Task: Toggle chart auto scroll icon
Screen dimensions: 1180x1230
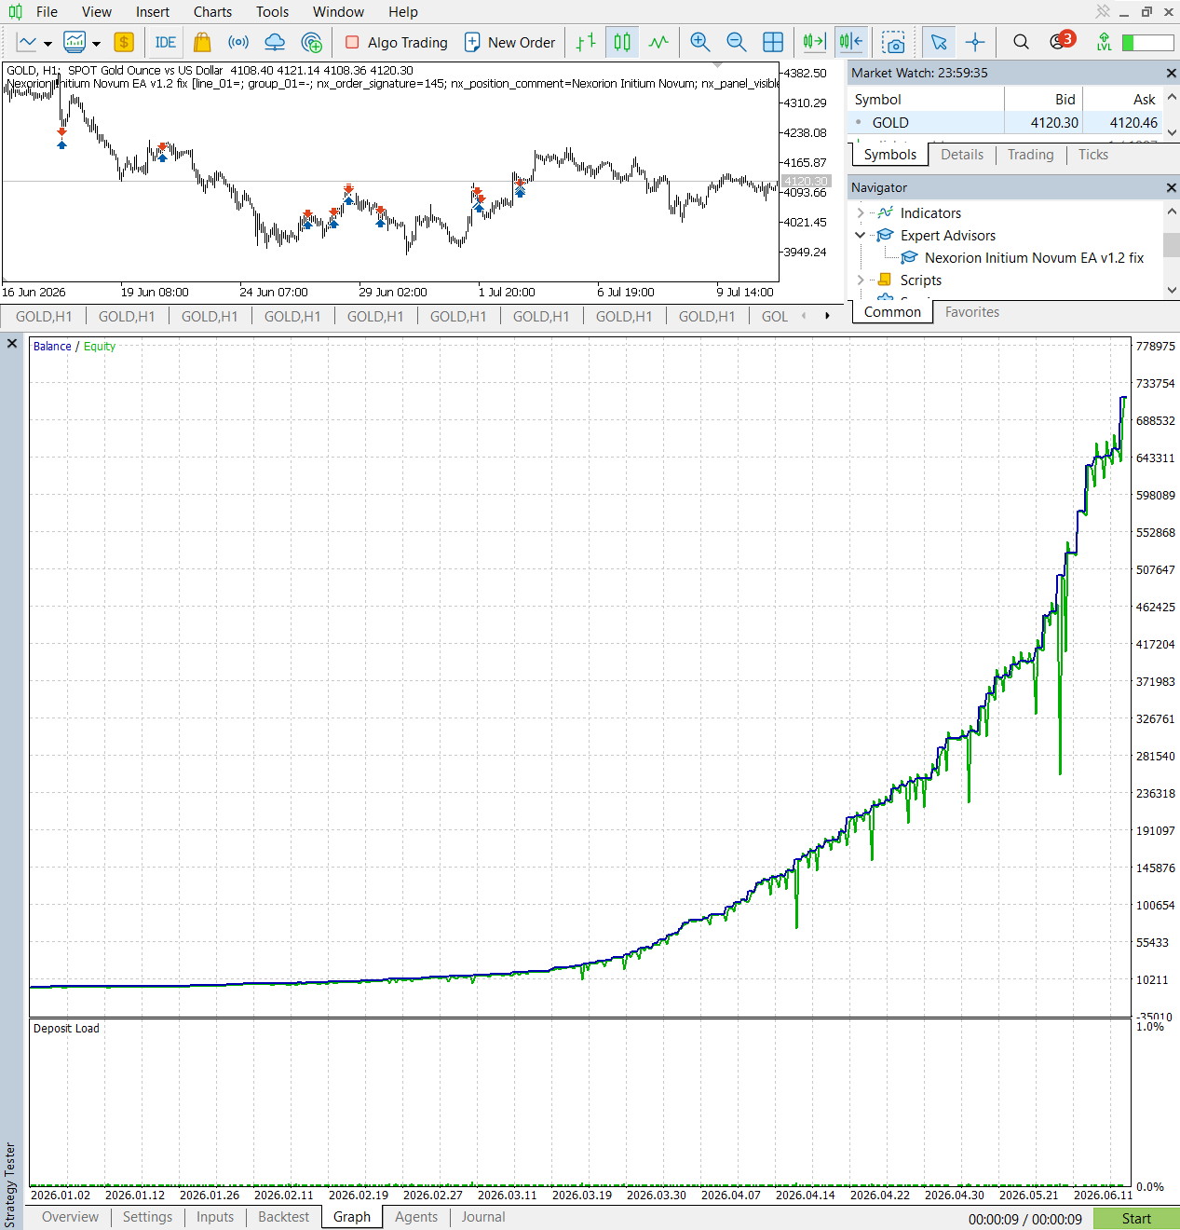Action: coord(814,42)
